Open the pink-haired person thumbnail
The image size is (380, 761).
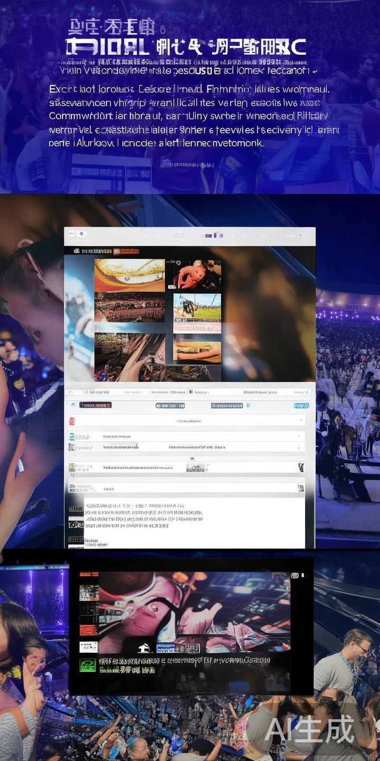coord(197,275)
